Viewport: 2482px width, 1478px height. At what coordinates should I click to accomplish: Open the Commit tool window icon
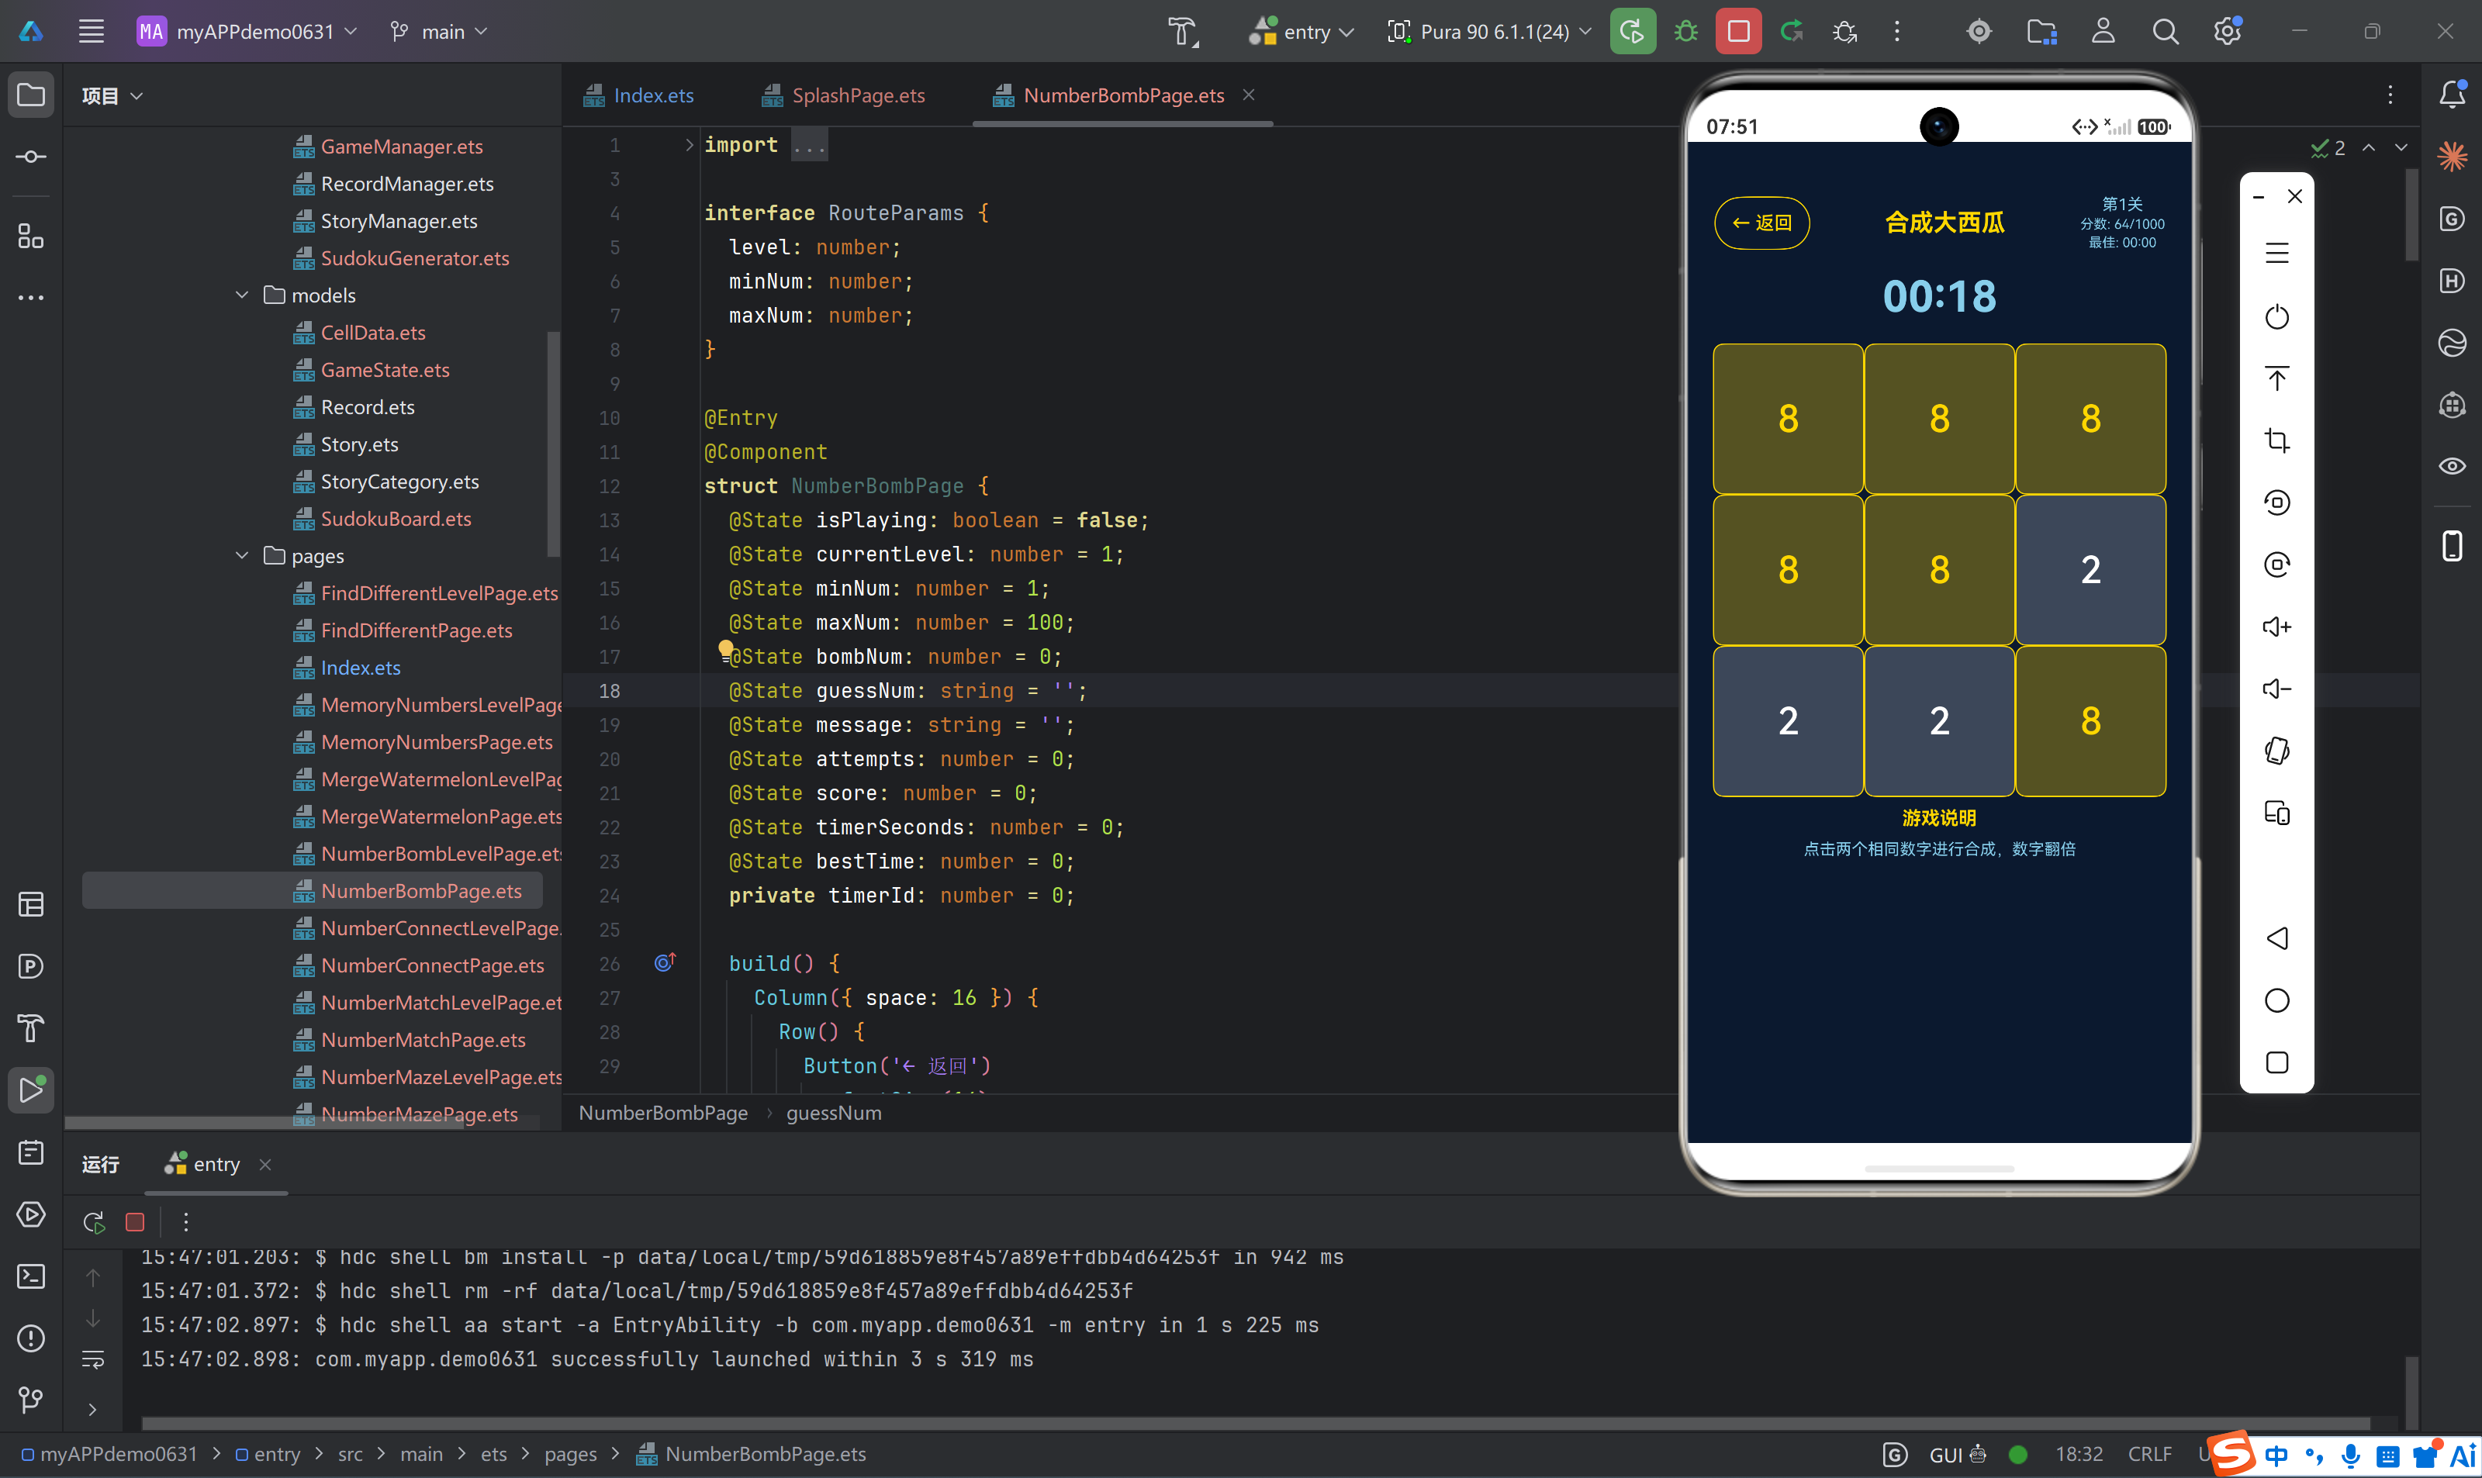pyautogui.click(x=31, y=157)
